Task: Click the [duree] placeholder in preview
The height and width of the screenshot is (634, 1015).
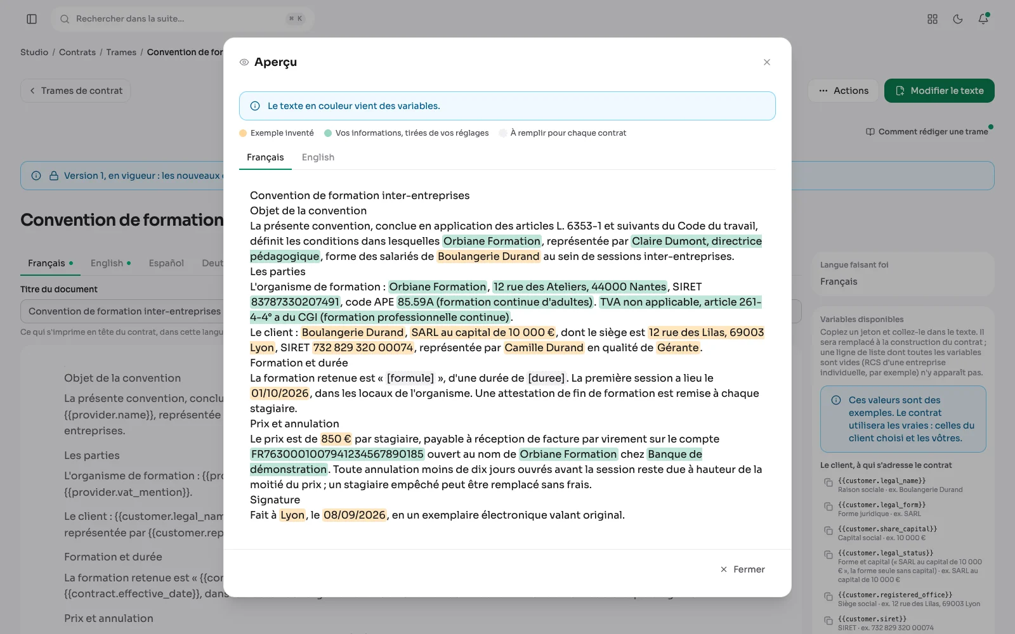Action: tap(546, 378)
